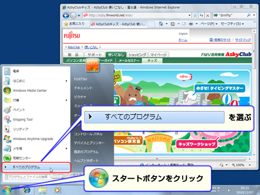The image size is (260, 195).
Task: Click the IE Home toolbar icon
Action: (161, 24)
